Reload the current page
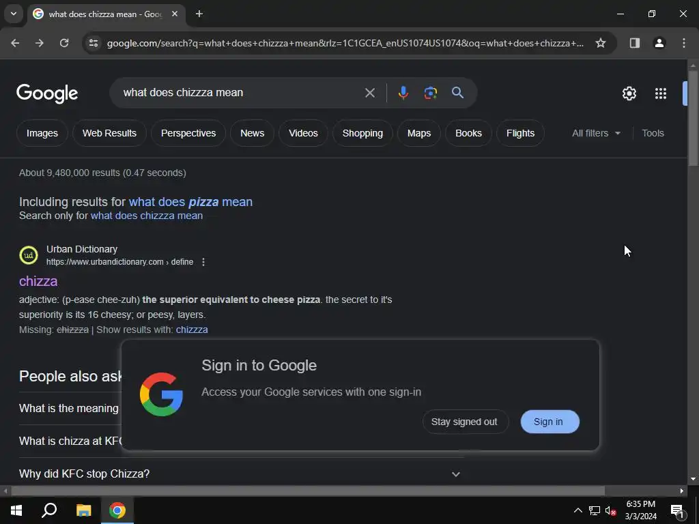Image resolution: width=699 pixels, height=524 pixels. [x=64, y=43]
